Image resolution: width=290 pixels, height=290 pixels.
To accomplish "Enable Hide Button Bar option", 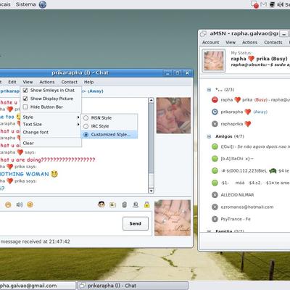I will point(25,107).
